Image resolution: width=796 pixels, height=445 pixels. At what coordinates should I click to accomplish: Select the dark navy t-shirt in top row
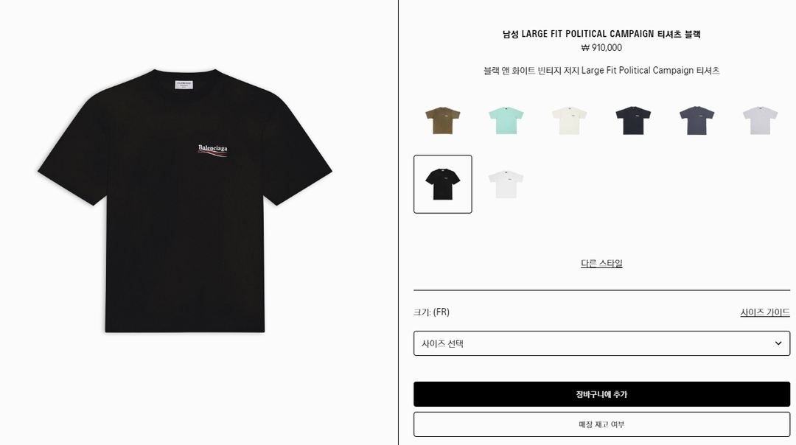[633, 121]
